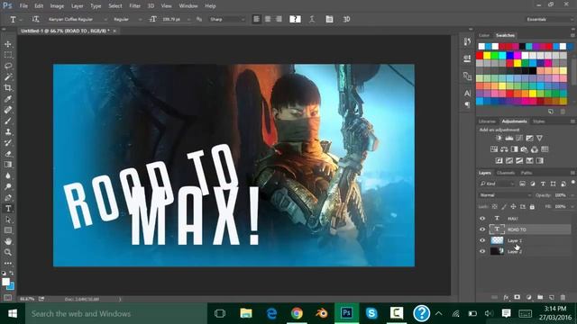The image size is (577, 324).
Task: Select the Clone Stamp tool
Action: click(x=8, y=132)
